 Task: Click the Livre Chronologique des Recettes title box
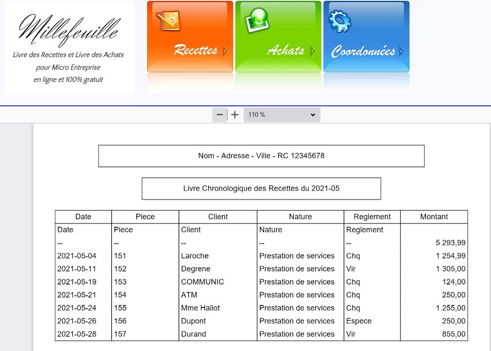261,188
